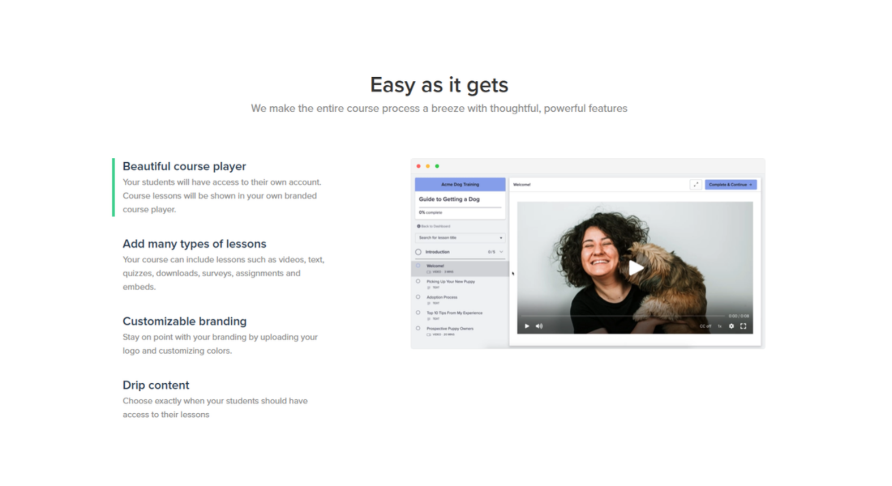Open the search lesson title dropdown arrow
Image resolution: width=892 pixels, height=486 pixels.
(500, 236)
